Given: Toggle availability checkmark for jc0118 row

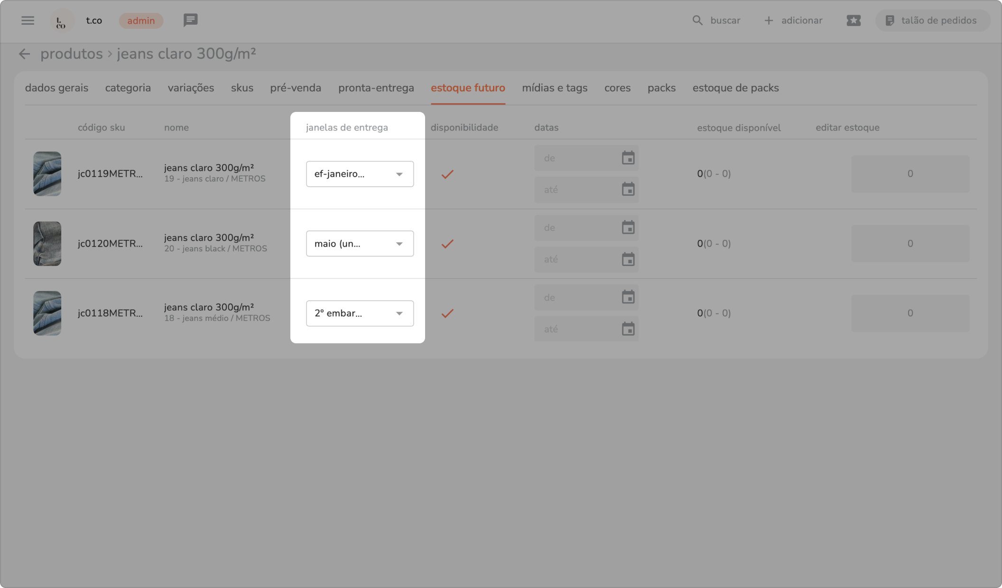Looking at the screenshot, I should tap(447, 313).
